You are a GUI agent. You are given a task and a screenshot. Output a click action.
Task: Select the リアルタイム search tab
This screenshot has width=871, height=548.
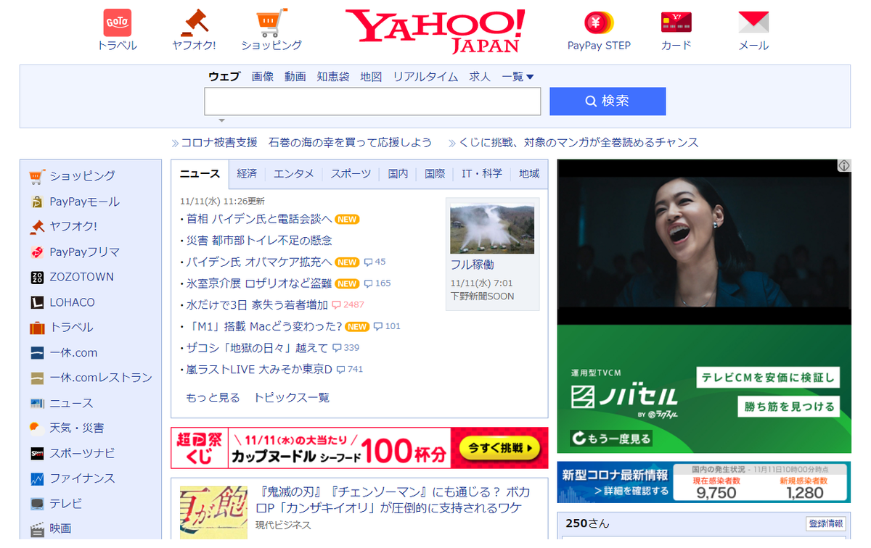pyautogui.click(x=425, y=76)
